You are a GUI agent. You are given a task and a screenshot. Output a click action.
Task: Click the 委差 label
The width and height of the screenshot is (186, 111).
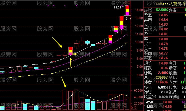tap(173, 10)
